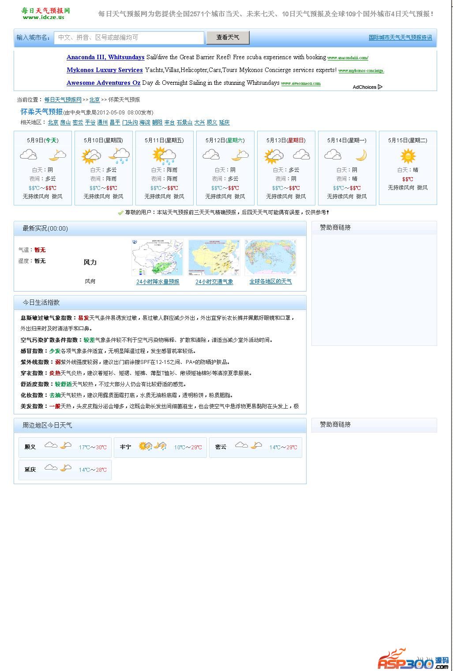
Task: Click the 最新实况(00:00) panel header
Action: [160, 228]
